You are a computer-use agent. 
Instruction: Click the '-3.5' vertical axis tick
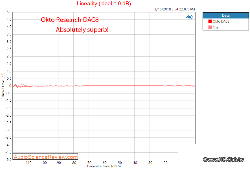tap(8, 137)
